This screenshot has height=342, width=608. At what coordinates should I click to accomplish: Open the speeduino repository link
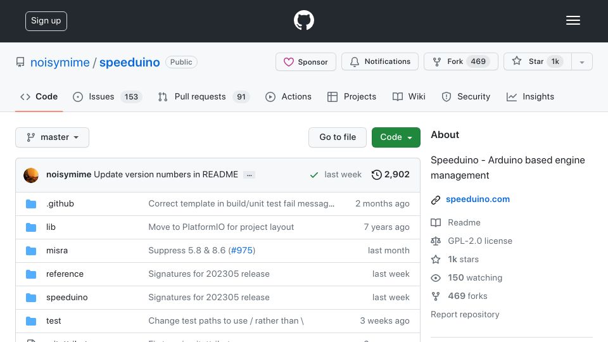pyautogui.click(x=129, y=62)
